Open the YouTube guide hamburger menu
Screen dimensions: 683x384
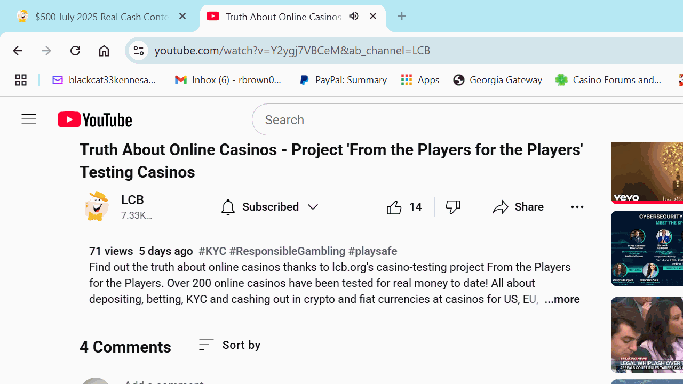click(x=29, y=119)
